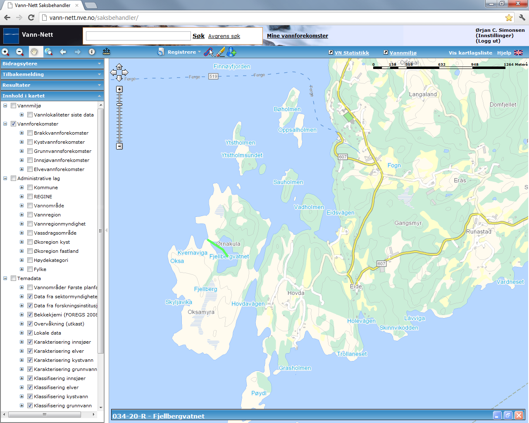The width and height of the screenshot is (529, 423).
Task: Click the browser back arrow
Action: point(7,18)
